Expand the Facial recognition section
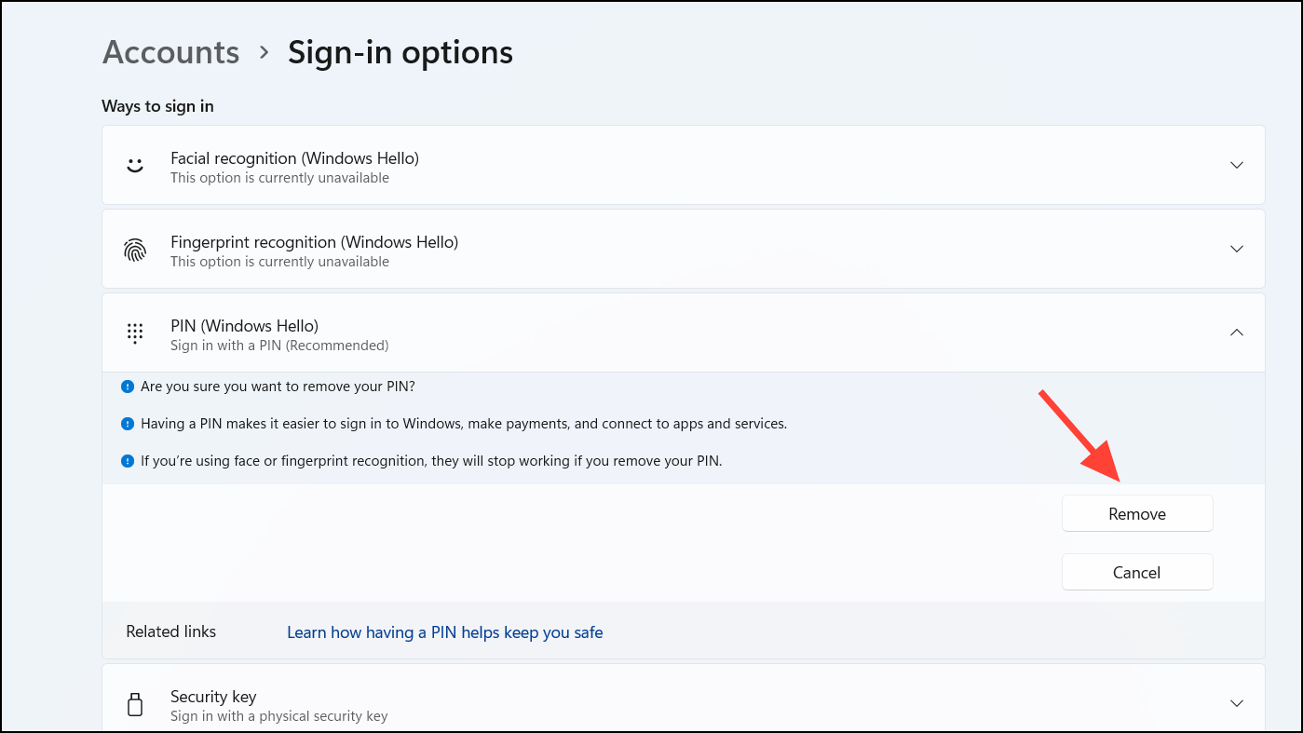1303x733 pixels. coord(1236,165)
